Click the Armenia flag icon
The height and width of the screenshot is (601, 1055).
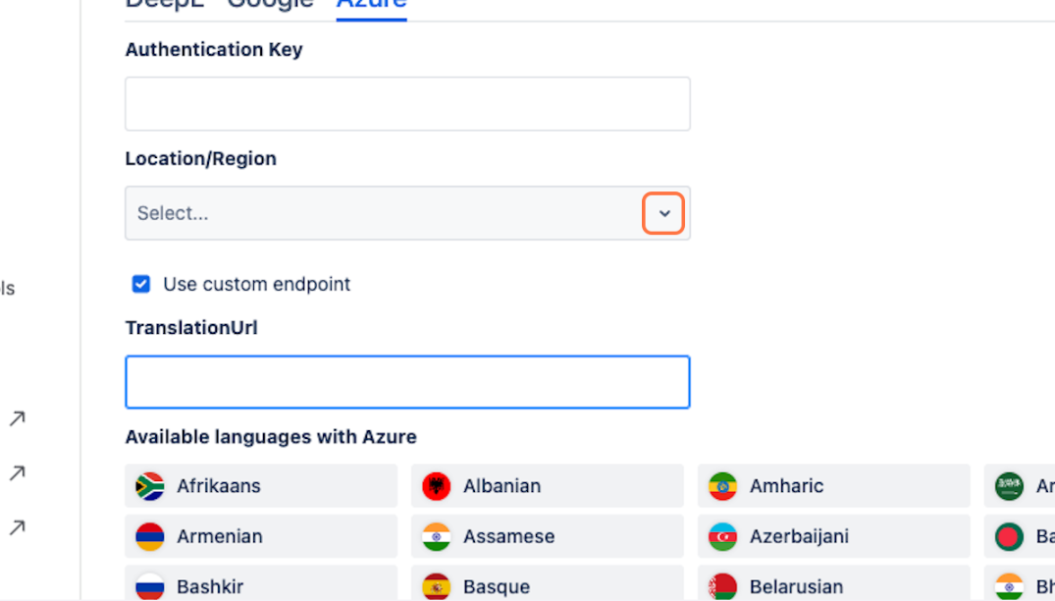tap(150, 537)
